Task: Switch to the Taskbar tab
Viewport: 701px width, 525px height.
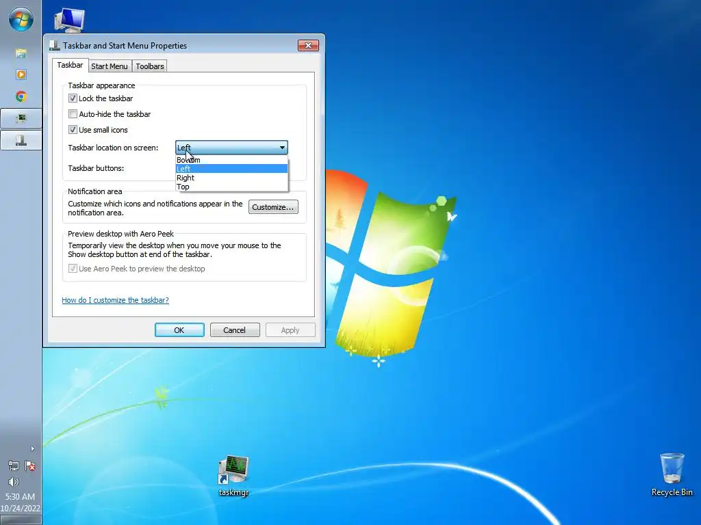Action: click(x=70, y=65)
